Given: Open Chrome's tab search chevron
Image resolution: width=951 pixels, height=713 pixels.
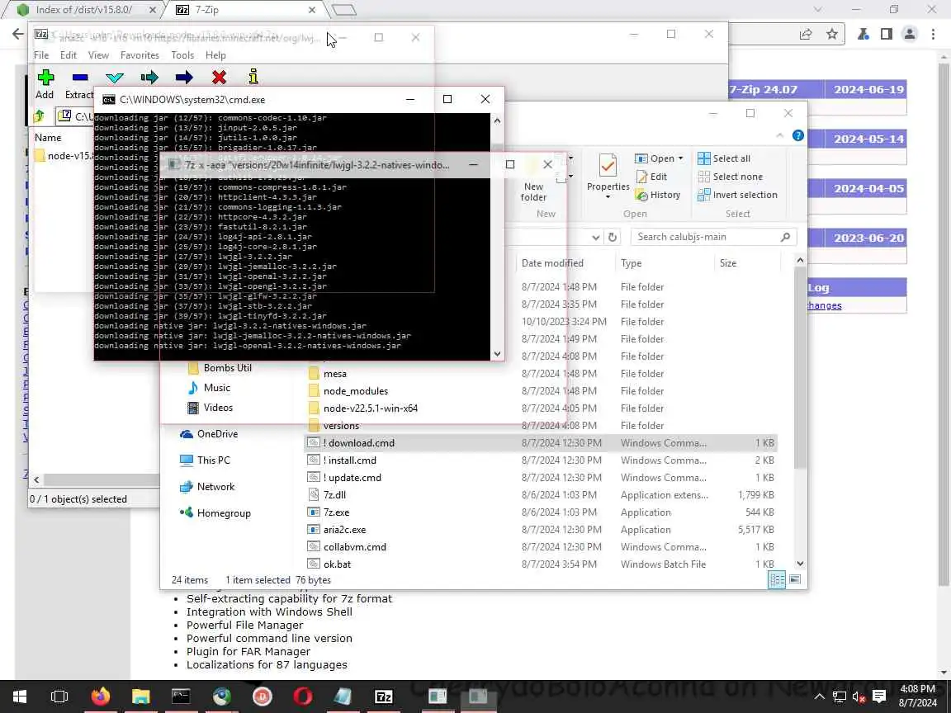Looking at the screenshot, I should coord(817,9).
